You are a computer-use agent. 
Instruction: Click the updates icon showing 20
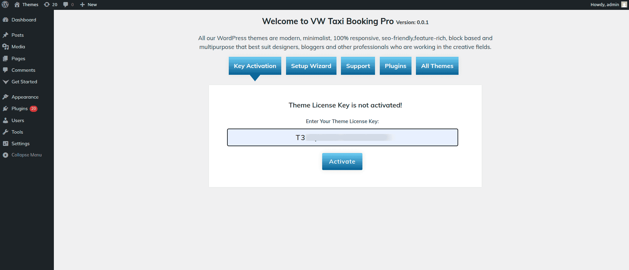coord(47,4)
